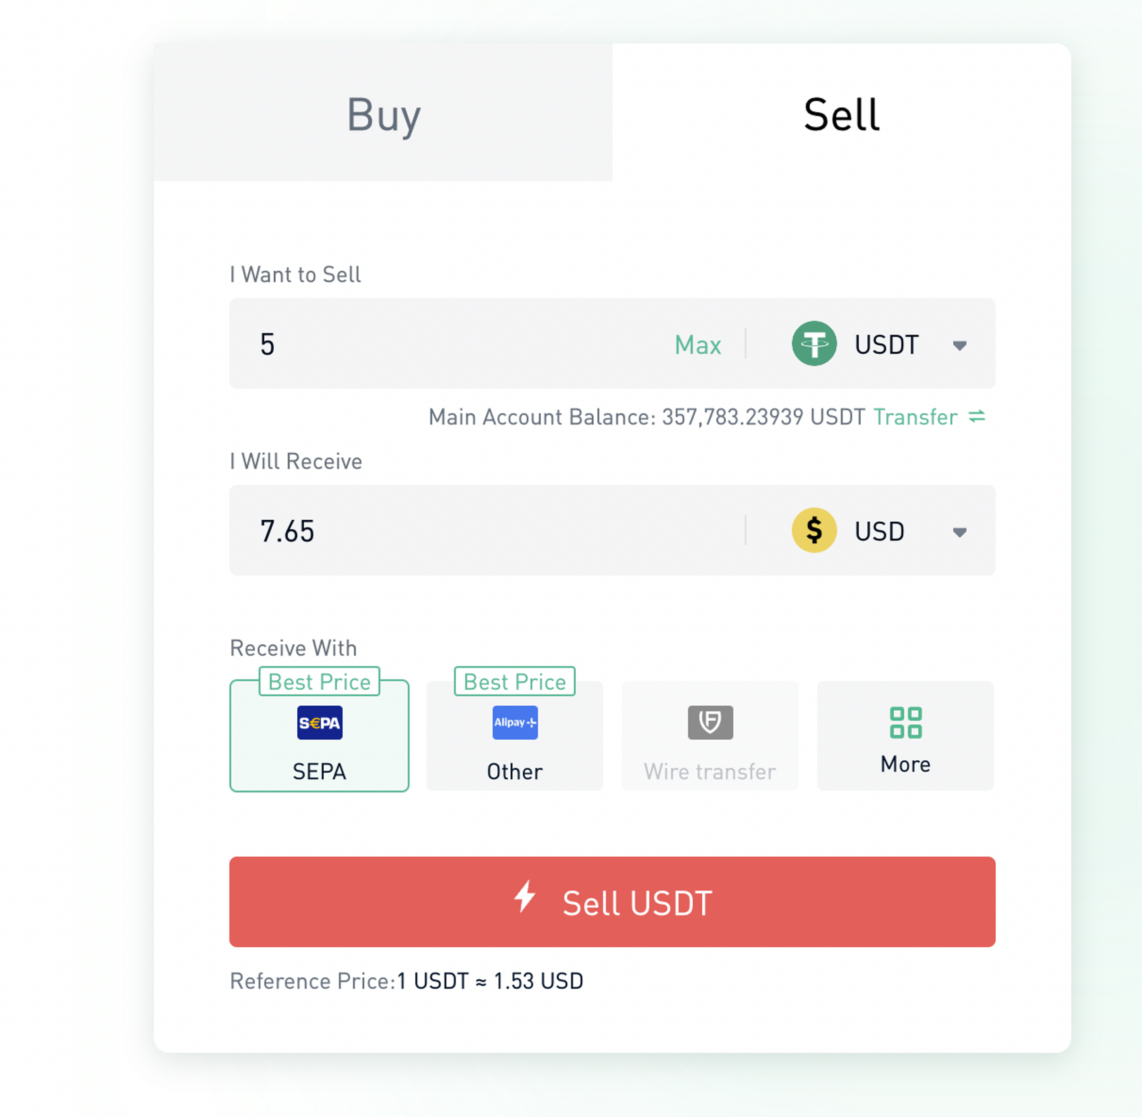Click the gray Wire transfer shield icon
The width and height of the screenshot is (1142, 1117).
[x=710, y=723]
